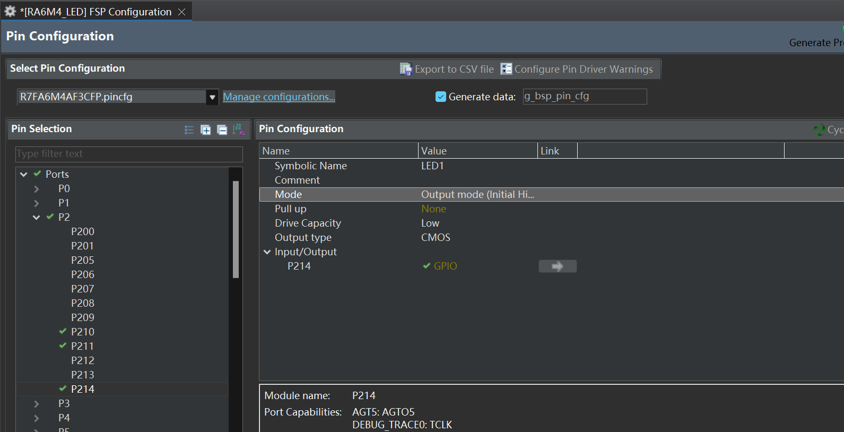This screenshot has width=844, height=432.
Task: Select pin P205 in the tree
Action: [x=83, y=260]
